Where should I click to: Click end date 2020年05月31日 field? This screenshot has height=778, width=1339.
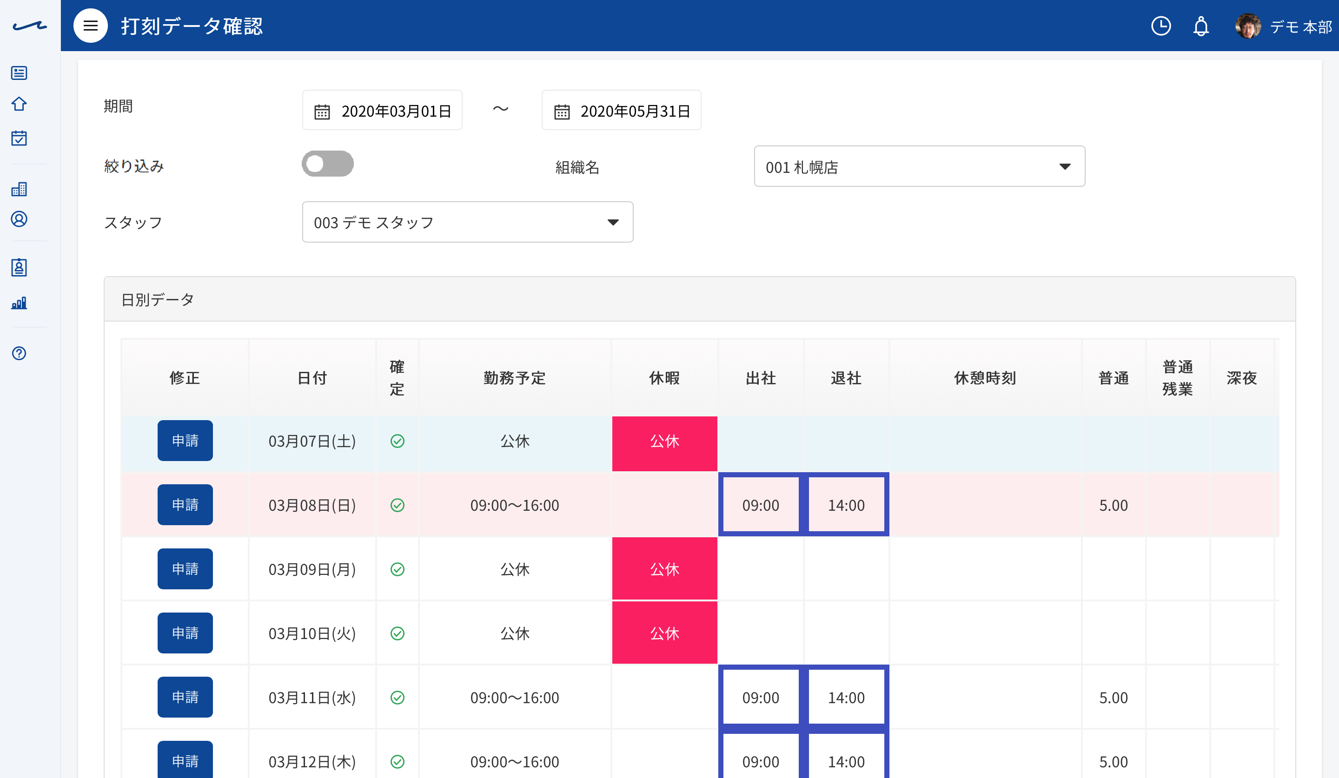pos(621,110)
